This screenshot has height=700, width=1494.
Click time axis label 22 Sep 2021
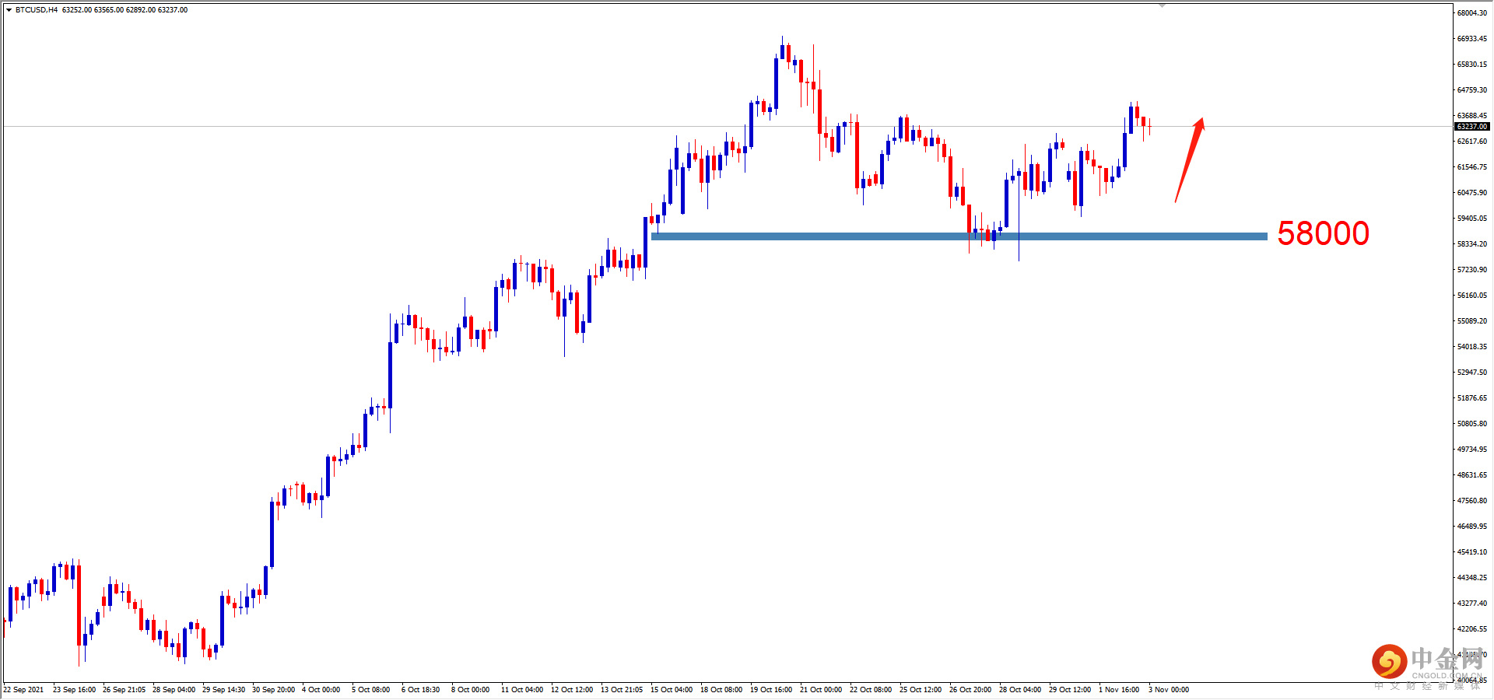pyautogui.click(x=24, y=690)
